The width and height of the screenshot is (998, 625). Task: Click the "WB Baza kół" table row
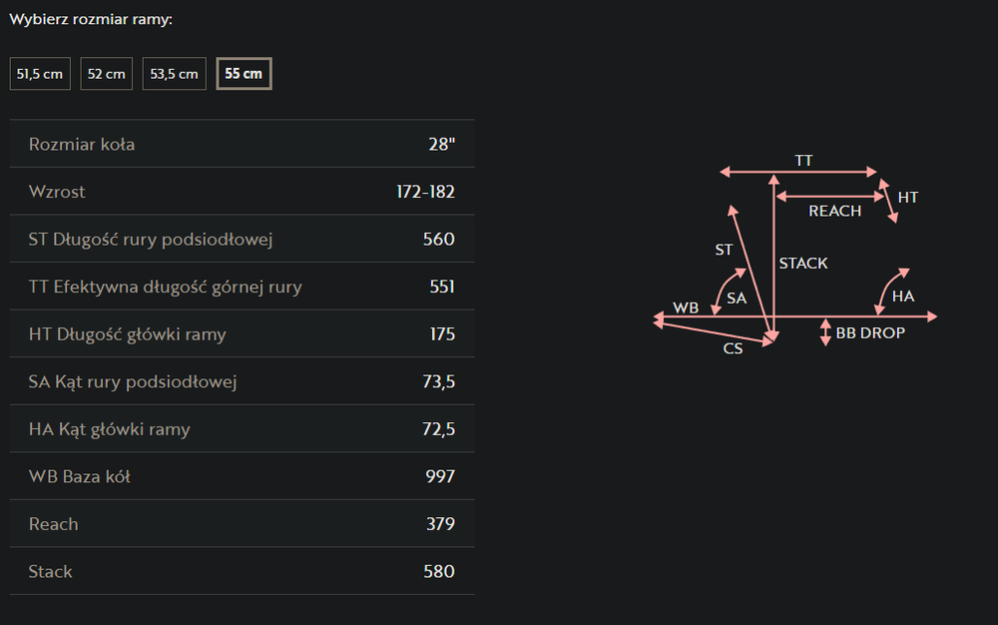(x=242, y=476)
